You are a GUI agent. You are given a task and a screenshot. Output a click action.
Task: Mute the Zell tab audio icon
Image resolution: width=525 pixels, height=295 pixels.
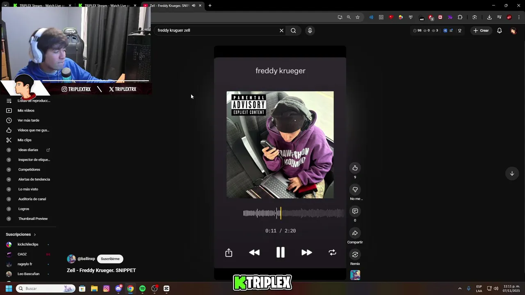click(194, 6)
